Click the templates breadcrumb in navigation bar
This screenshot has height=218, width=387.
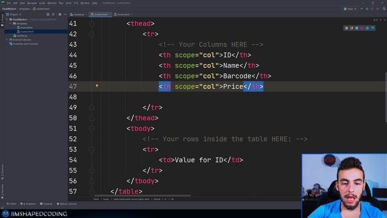click(24, 8)
